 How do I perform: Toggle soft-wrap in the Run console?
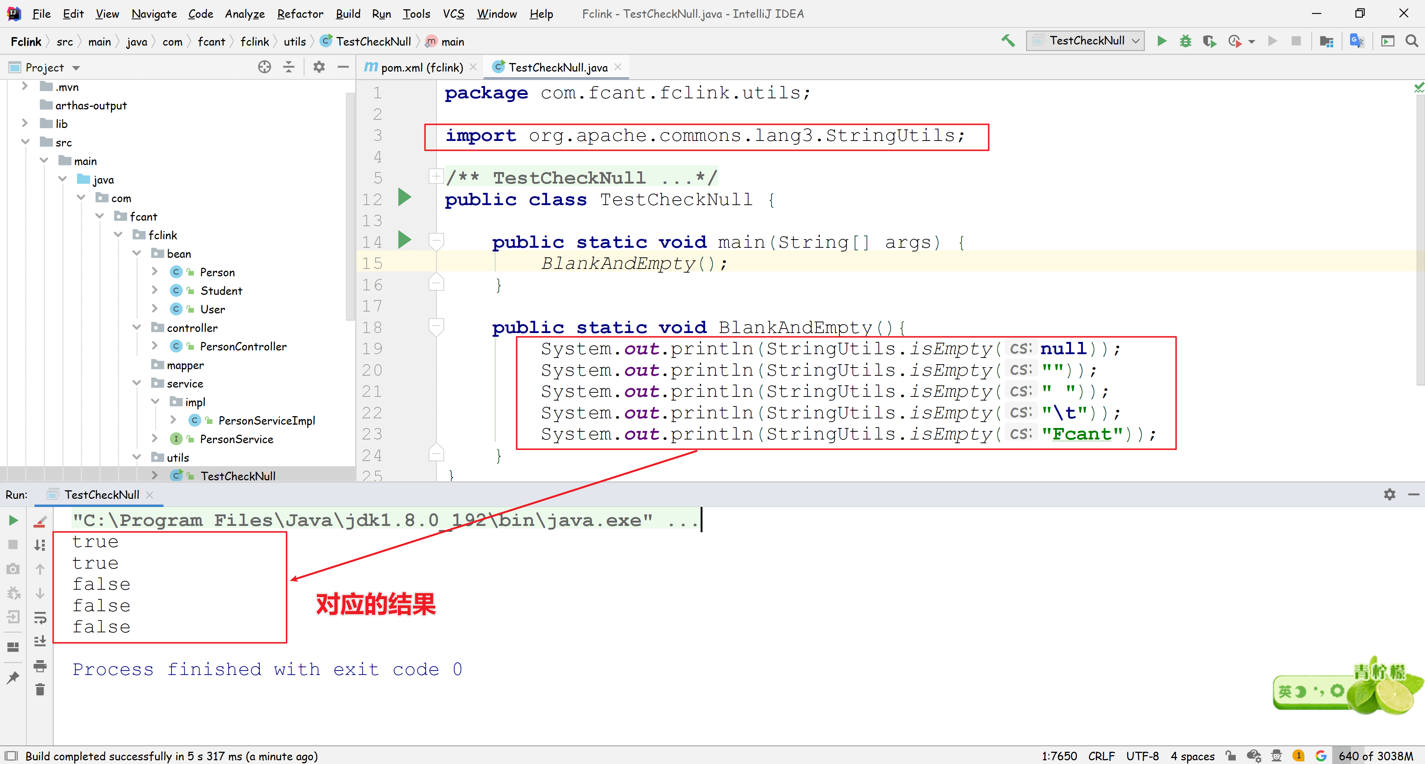tap(40, 617)
